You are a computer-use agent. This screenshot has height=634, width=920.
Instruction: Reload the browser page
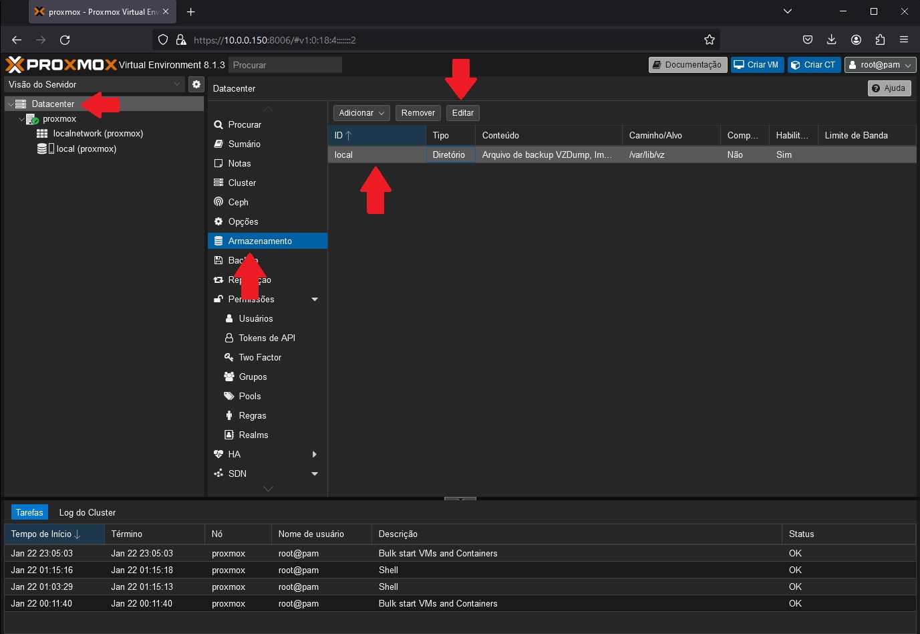click(65, 40)
